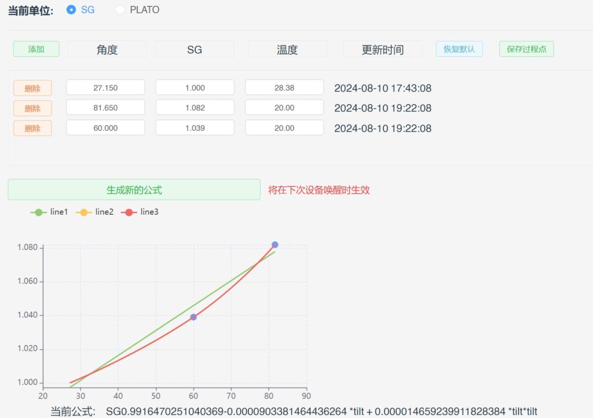Edit the temperature field showing 28.38
This screenshot has width=593, height=418.
284,88
